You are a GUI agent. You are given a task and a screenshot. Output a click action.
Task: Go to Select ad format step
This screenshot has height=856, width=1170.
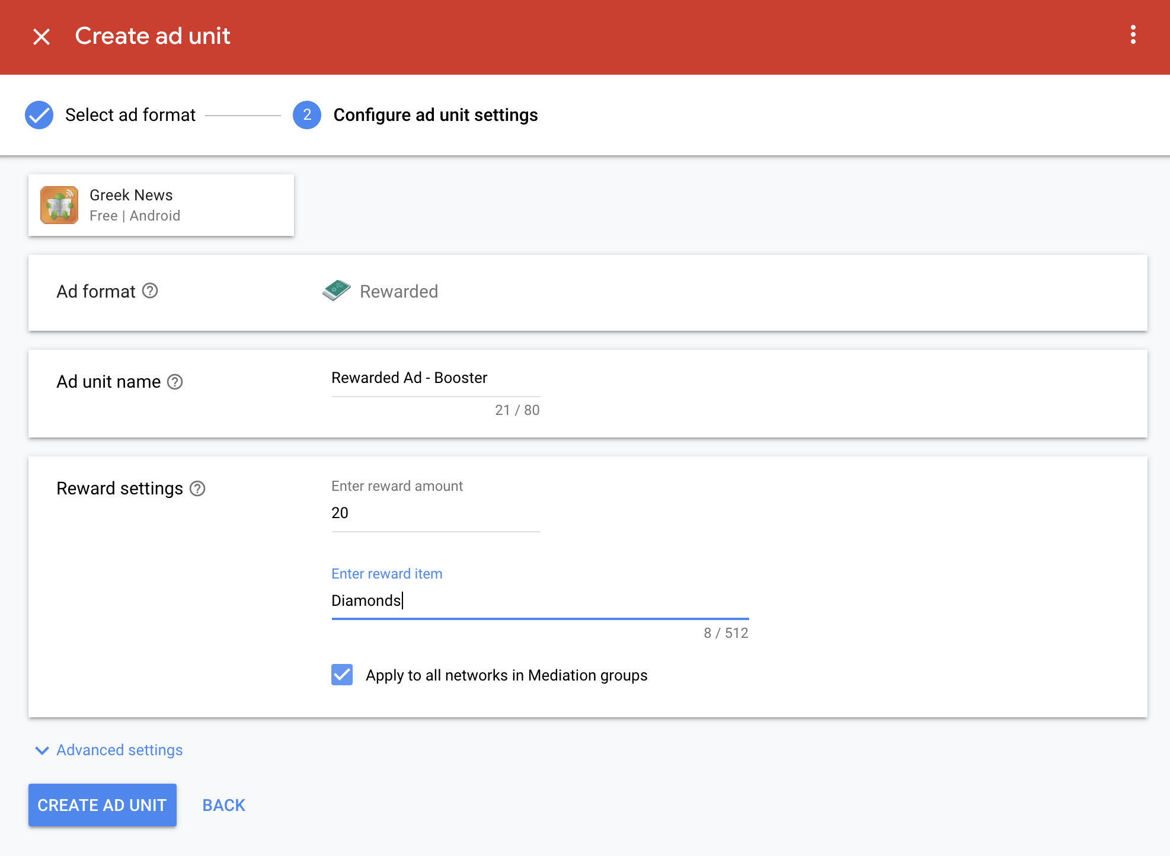tap(130, 115)
